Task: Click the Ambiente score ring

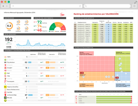Action: coord(18,28)
